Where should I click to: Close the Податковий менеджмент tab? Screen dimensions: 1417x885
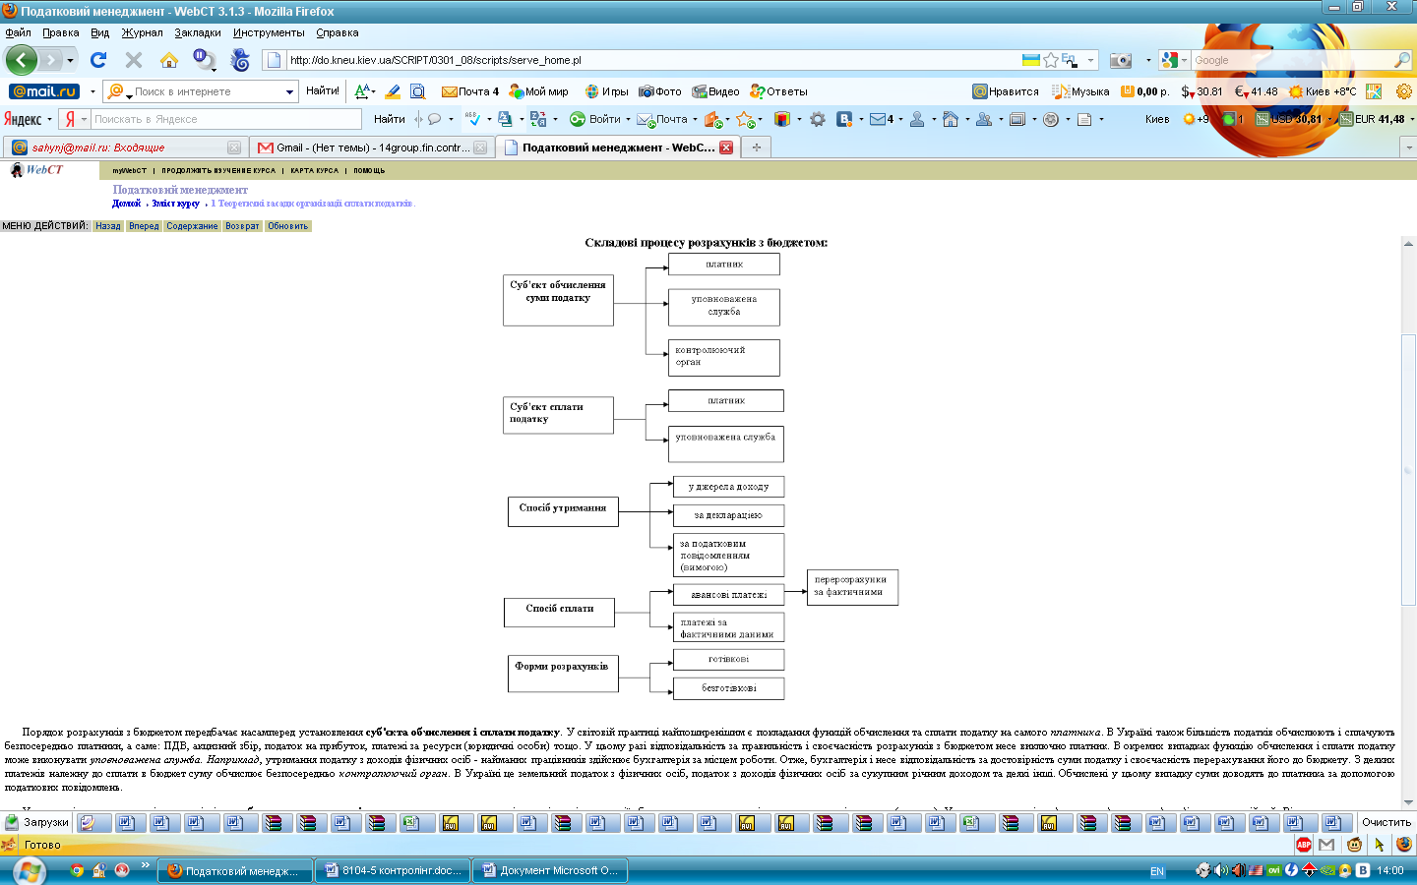point(726,147)
